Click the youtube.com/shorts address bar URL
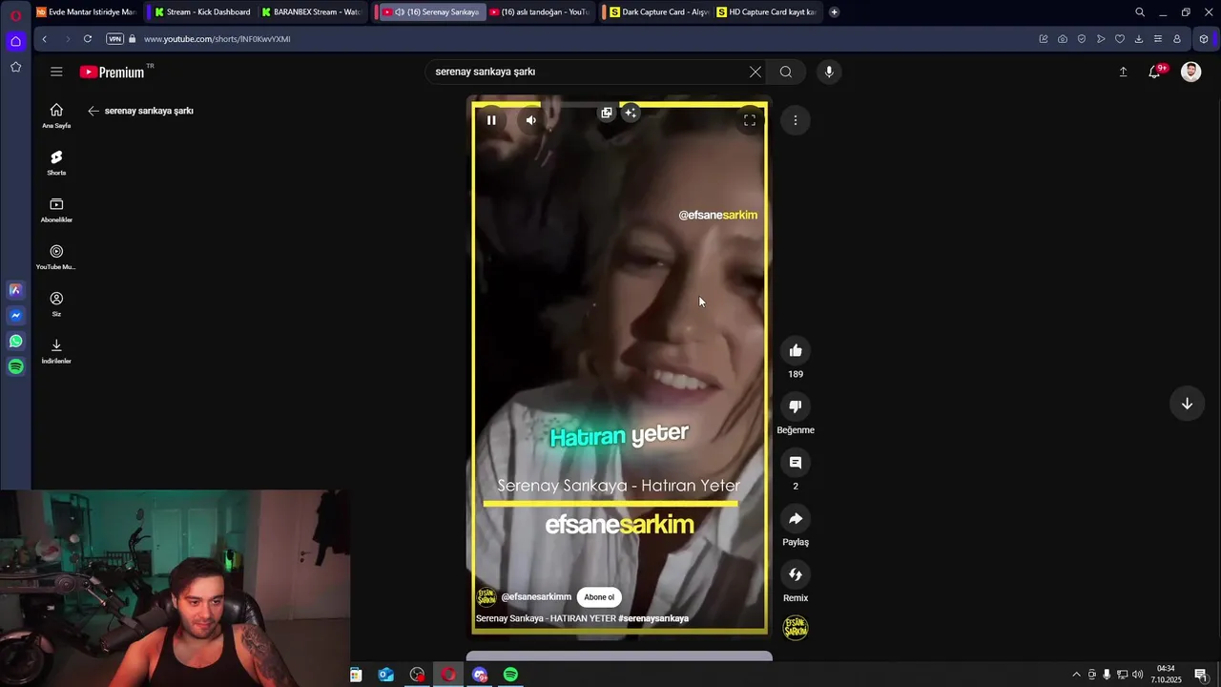Viewport: 1221px width, 687px height. (x=217, y=39)
